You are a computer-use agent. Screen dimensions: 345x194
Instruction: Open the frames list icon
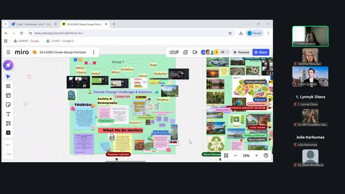pos(226,155)
